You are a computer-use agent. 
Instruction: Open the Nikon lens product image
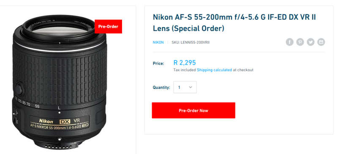60,82
